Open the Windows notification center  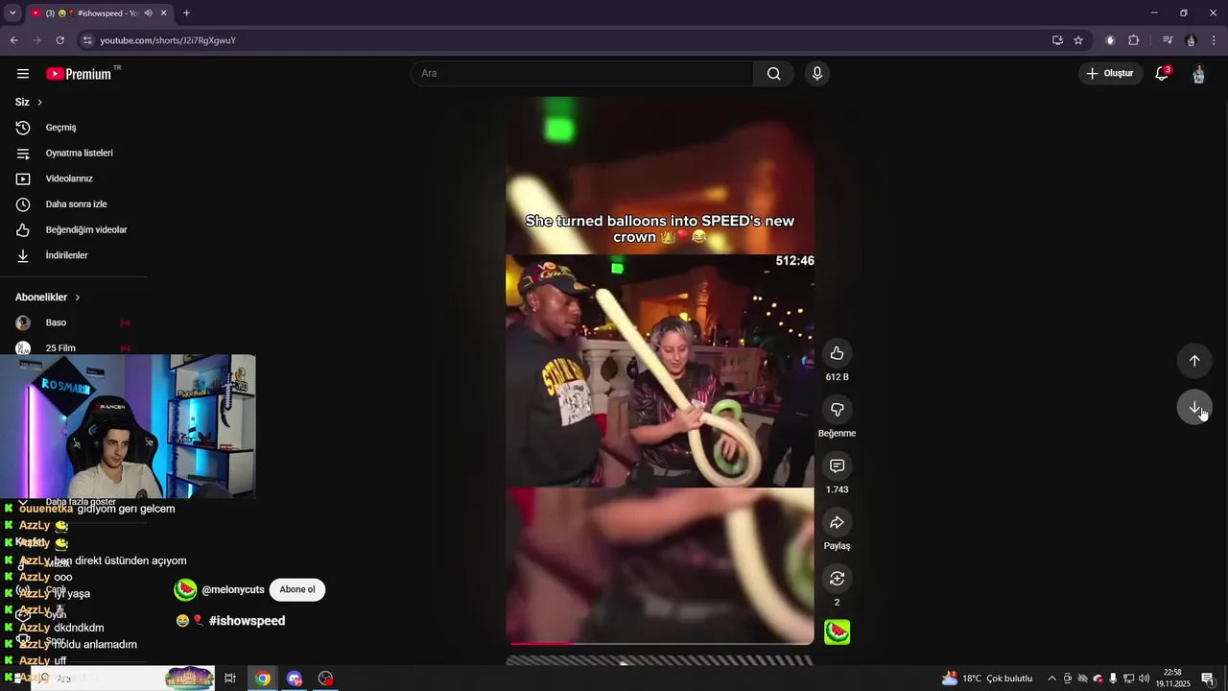click(x=1208, y=679)
